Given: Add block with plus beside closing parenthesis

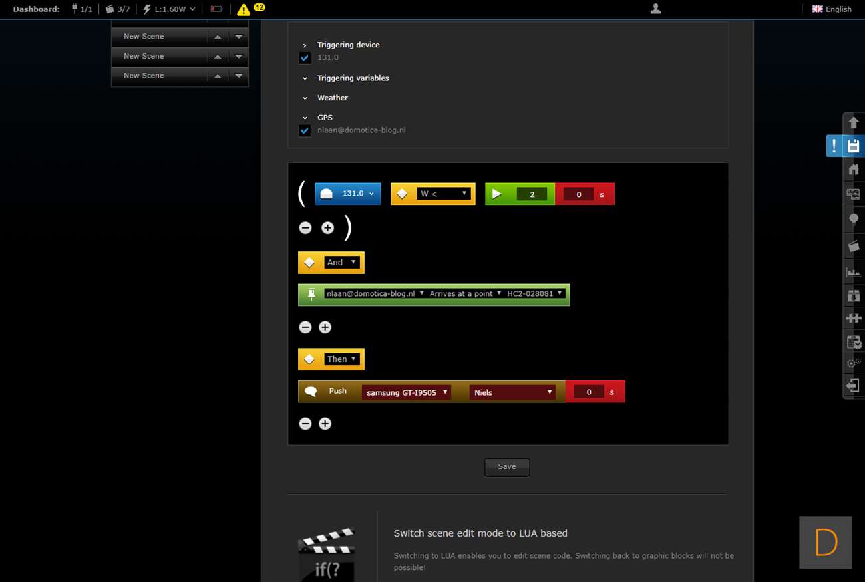Looking at the screenshot, I should 327,228.
